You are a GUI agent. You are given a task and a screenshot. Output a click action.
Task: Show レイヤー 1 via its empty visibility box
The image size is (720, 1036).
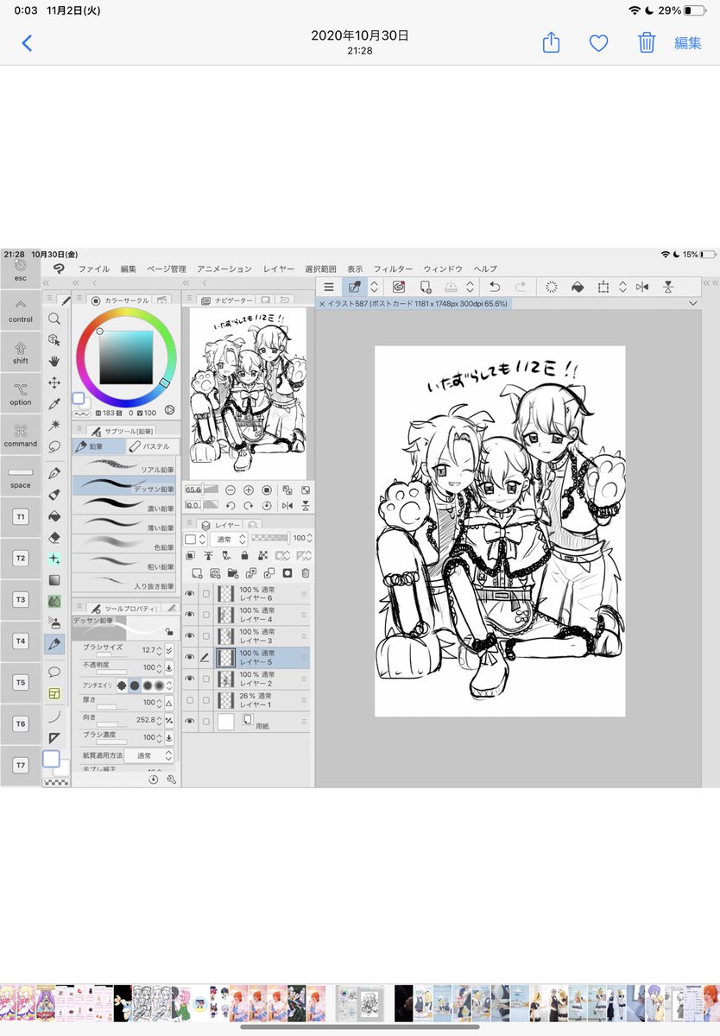click(x=190, y=700)
